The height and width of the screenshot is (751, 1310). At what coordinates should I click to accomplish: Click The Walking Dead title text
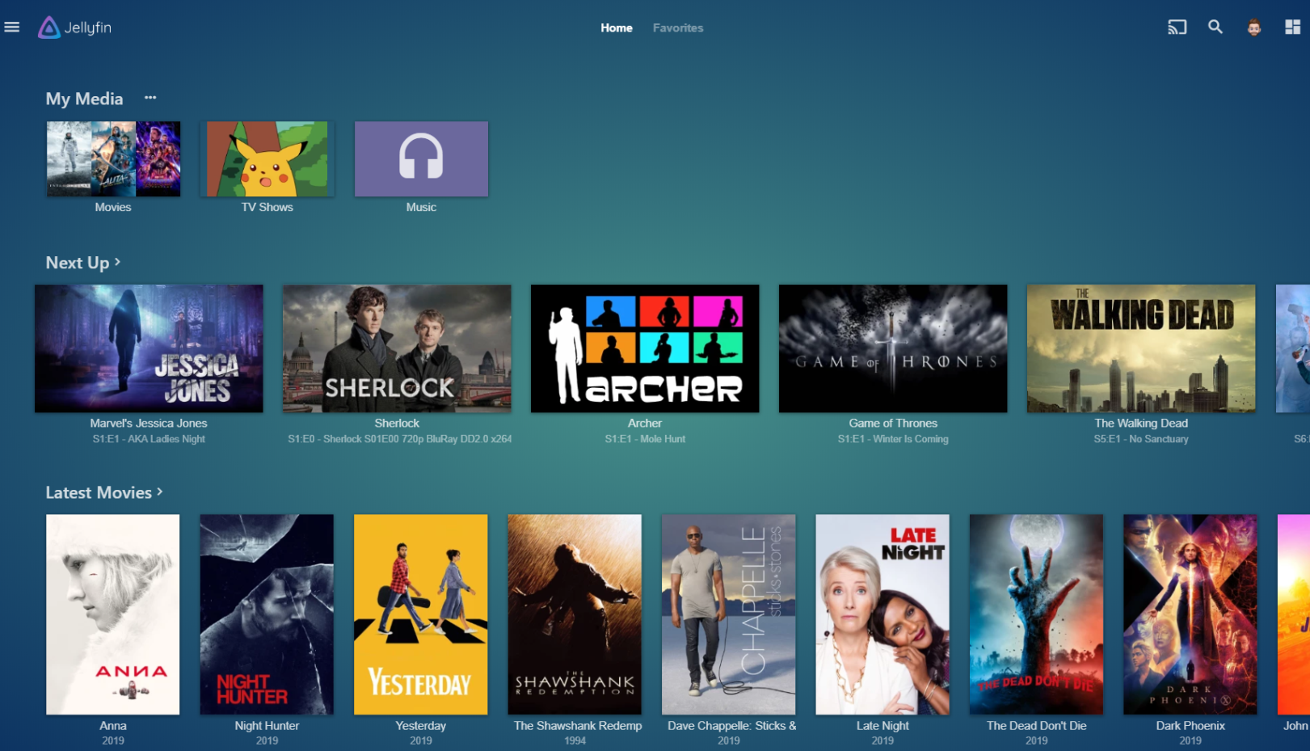(x=1141, y=423)
